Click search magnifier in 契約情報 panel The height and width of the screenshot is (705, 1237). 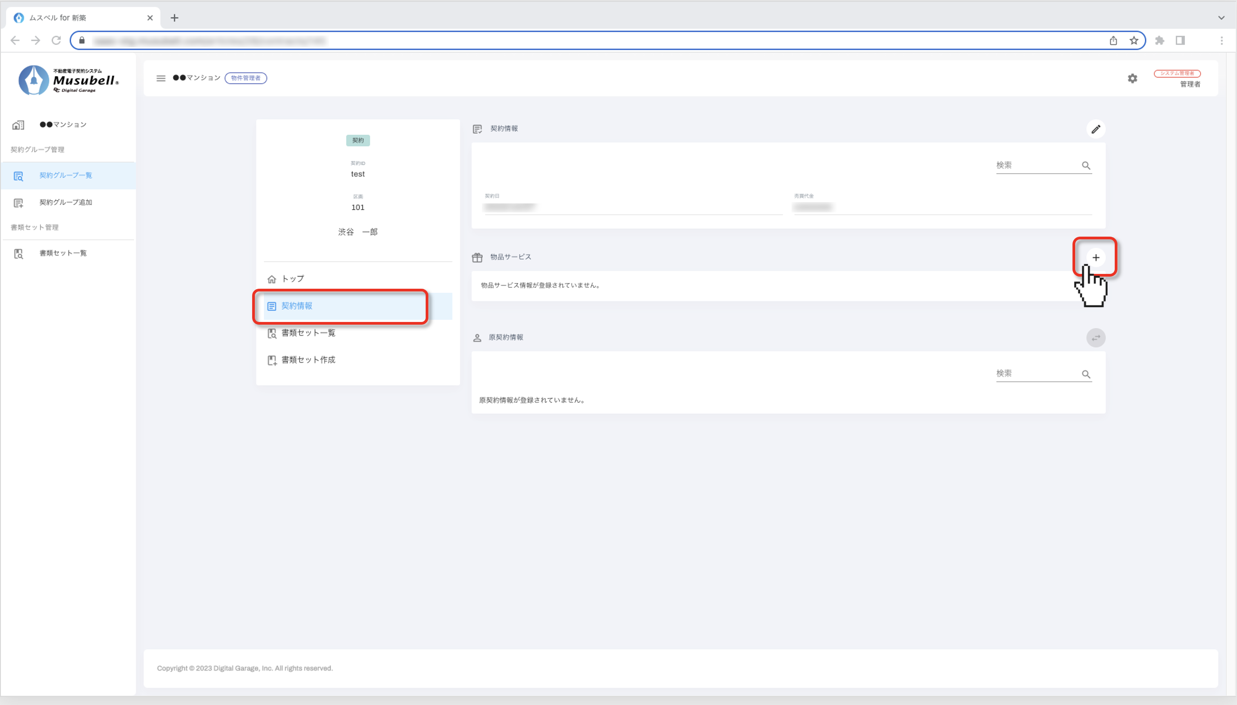pyautogui.click(x=1086, y=166)
